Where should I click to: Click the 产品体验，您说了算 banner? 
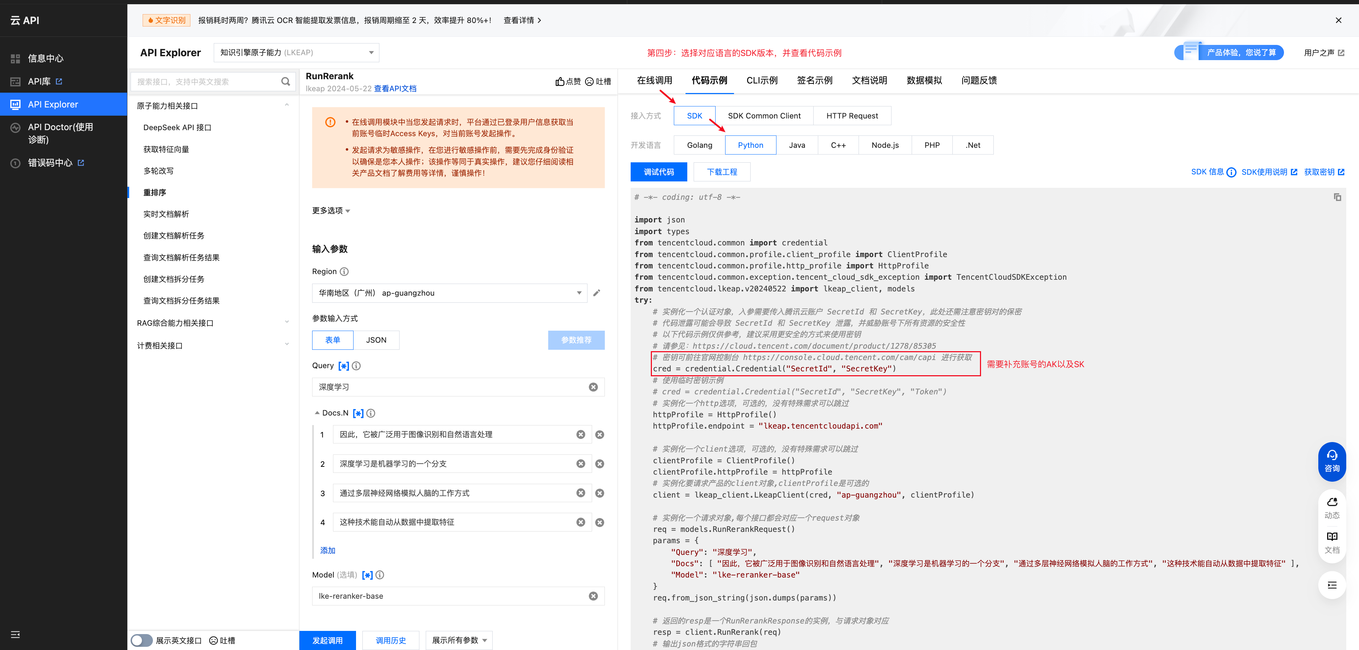pyautogui.click(x=1229, y=53)
